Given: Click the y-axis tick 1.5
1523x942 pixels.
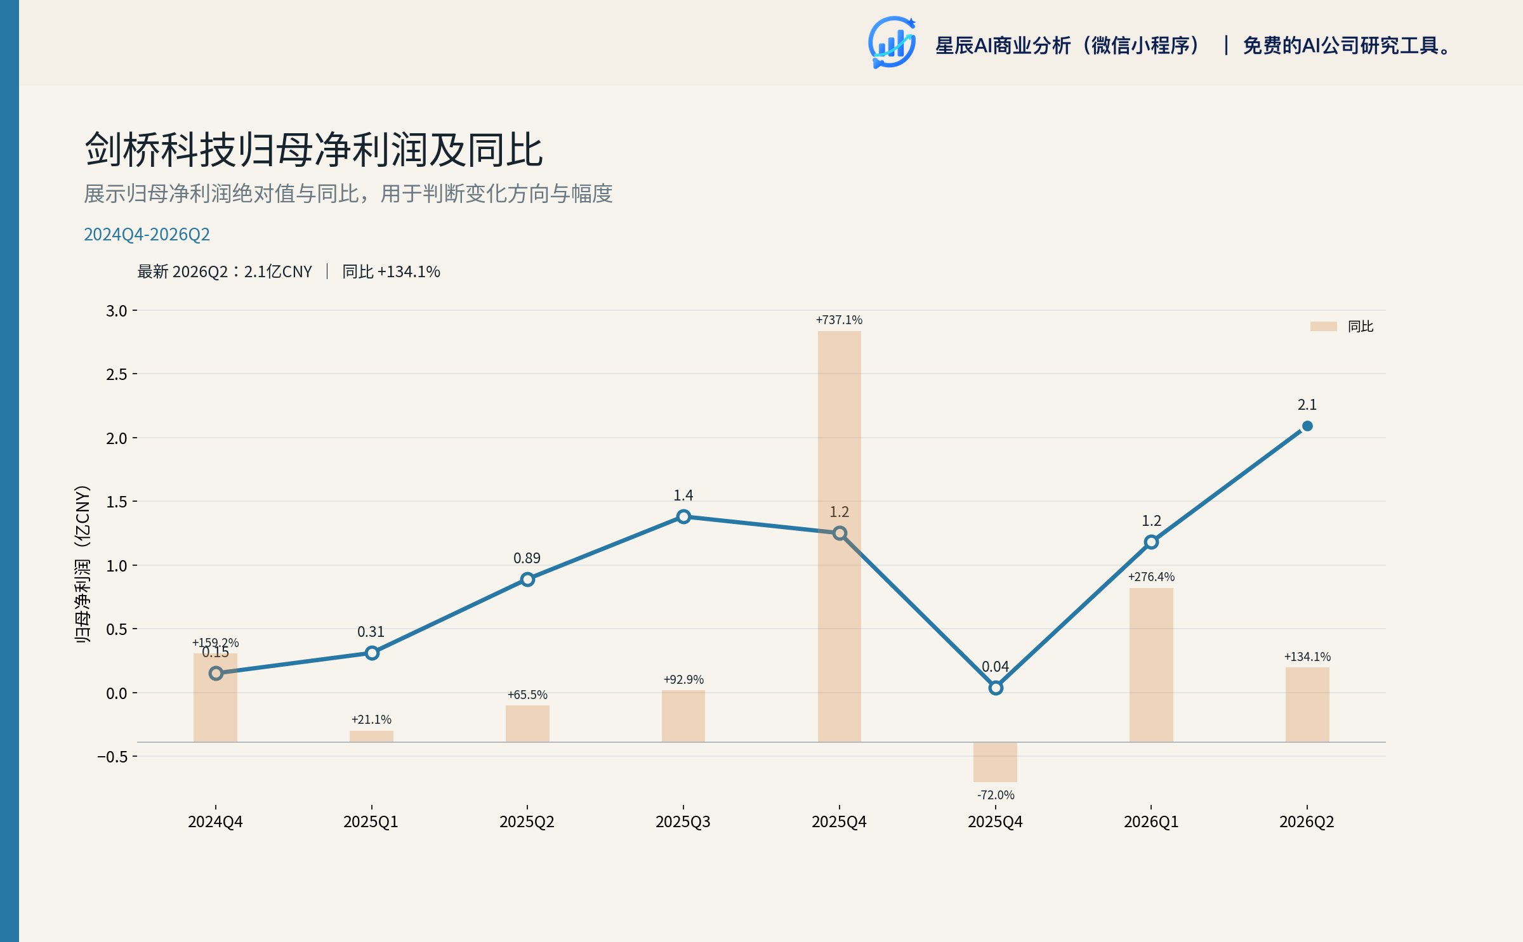Looking at the screenshot, I should tap(117, 502).
